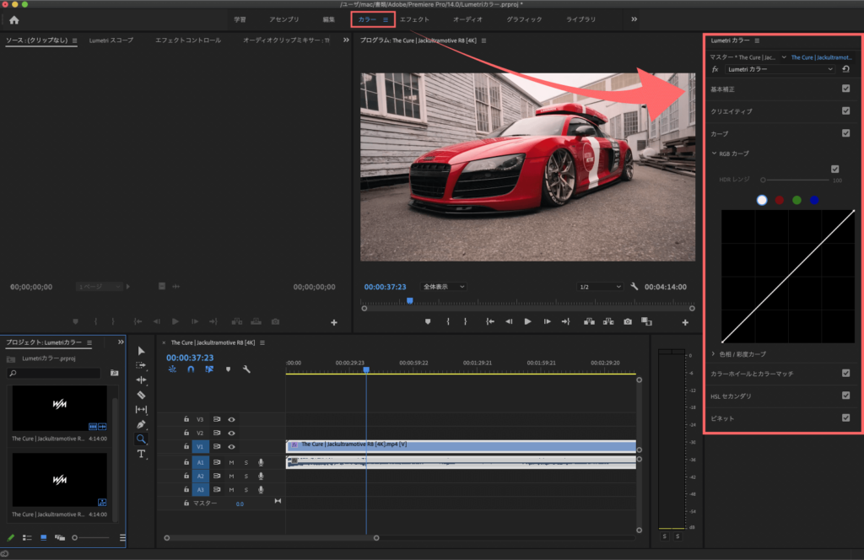Toggle timeline snap magnet icon
The height and width of the screenshot is (560, 864).
pos(191,369)
